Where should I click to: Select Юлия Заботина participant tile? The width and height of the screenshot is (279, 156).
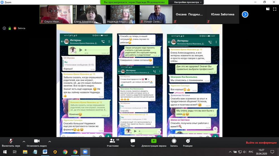(x=222, y=14)
